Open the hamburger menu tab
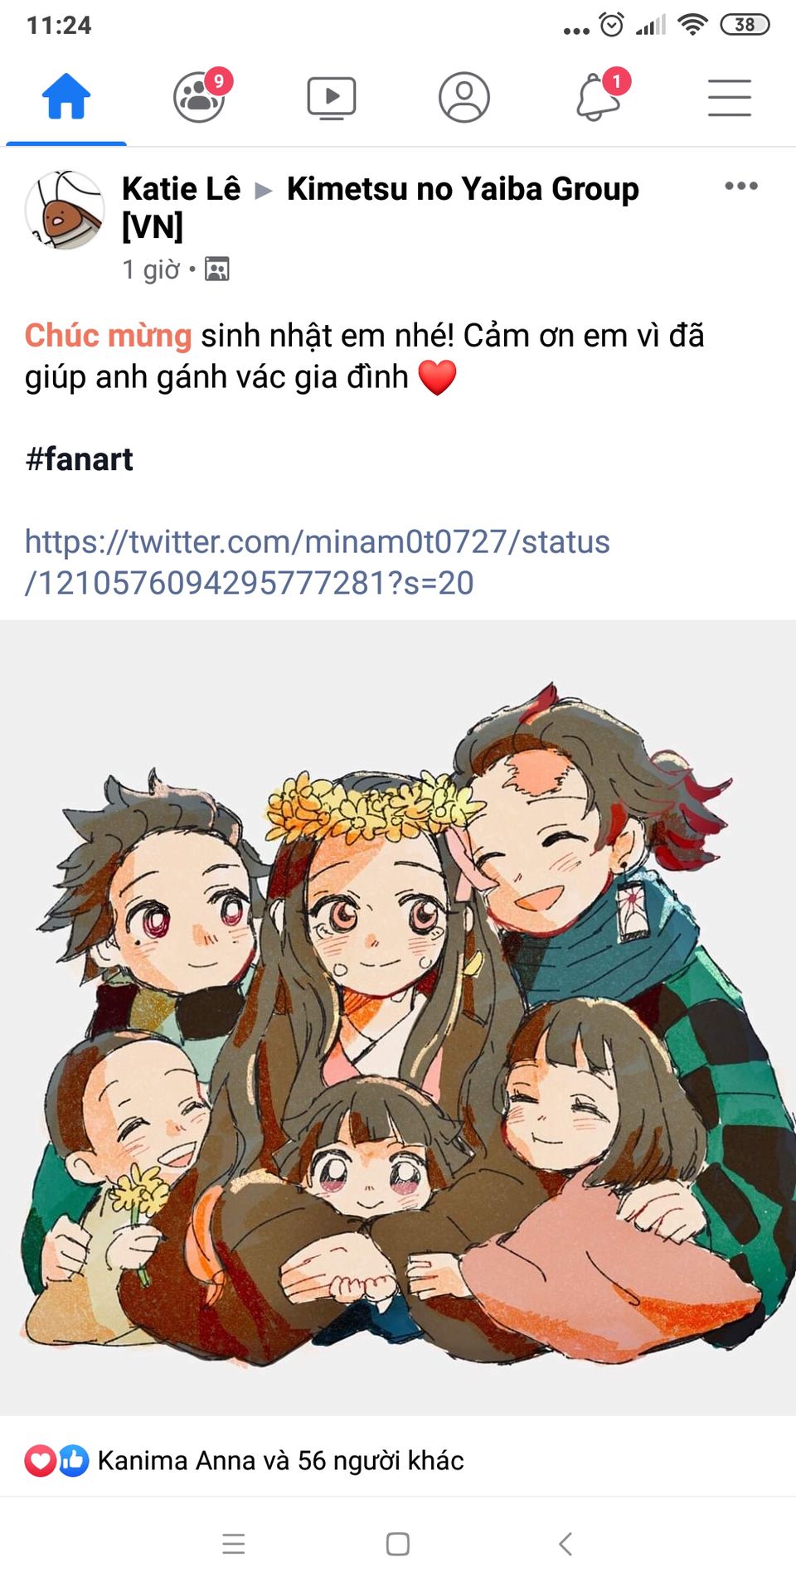Screen dimensions: 796x1592 [x=730, y=98]
